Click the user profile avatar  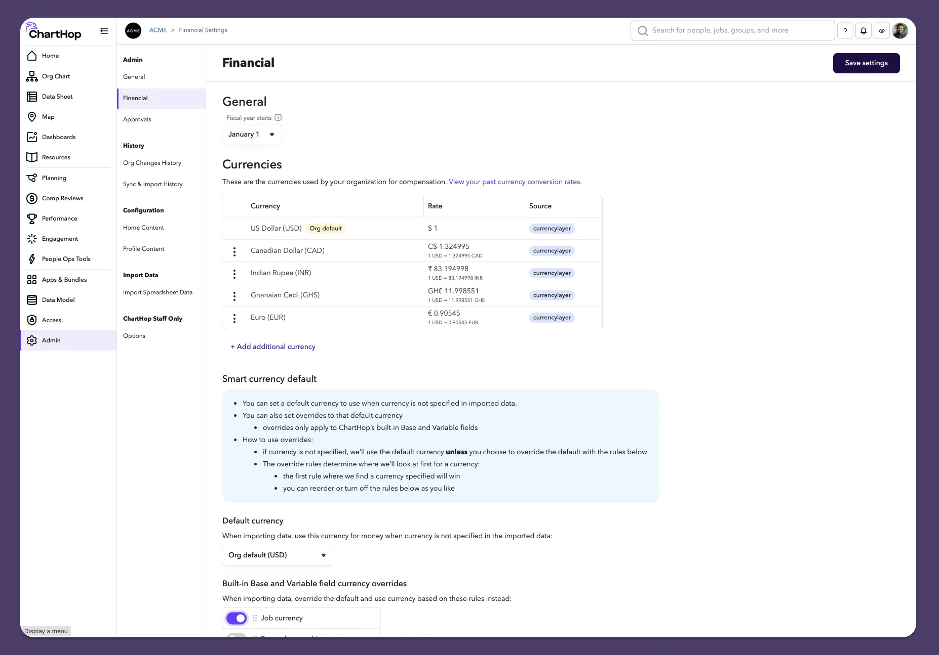(x=900, y=31)
